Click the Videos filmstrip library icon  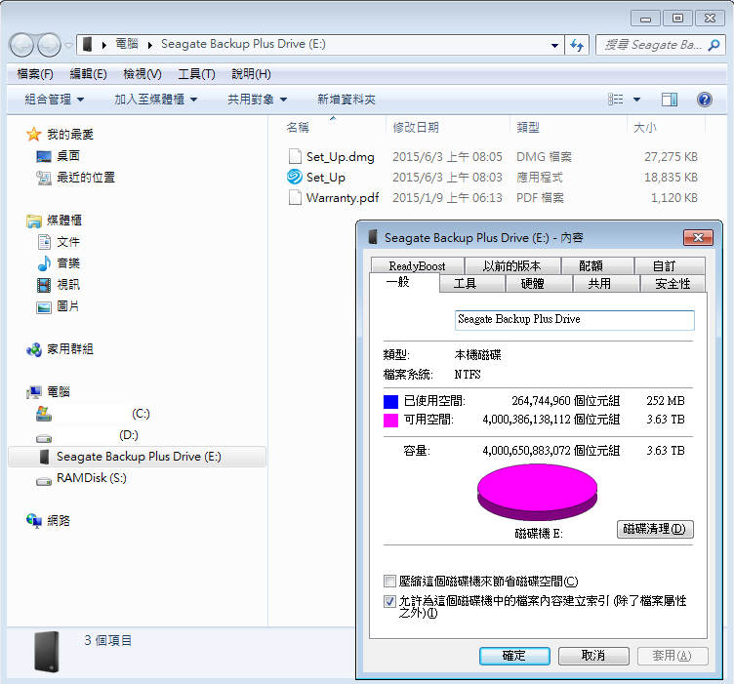(44, 285)
